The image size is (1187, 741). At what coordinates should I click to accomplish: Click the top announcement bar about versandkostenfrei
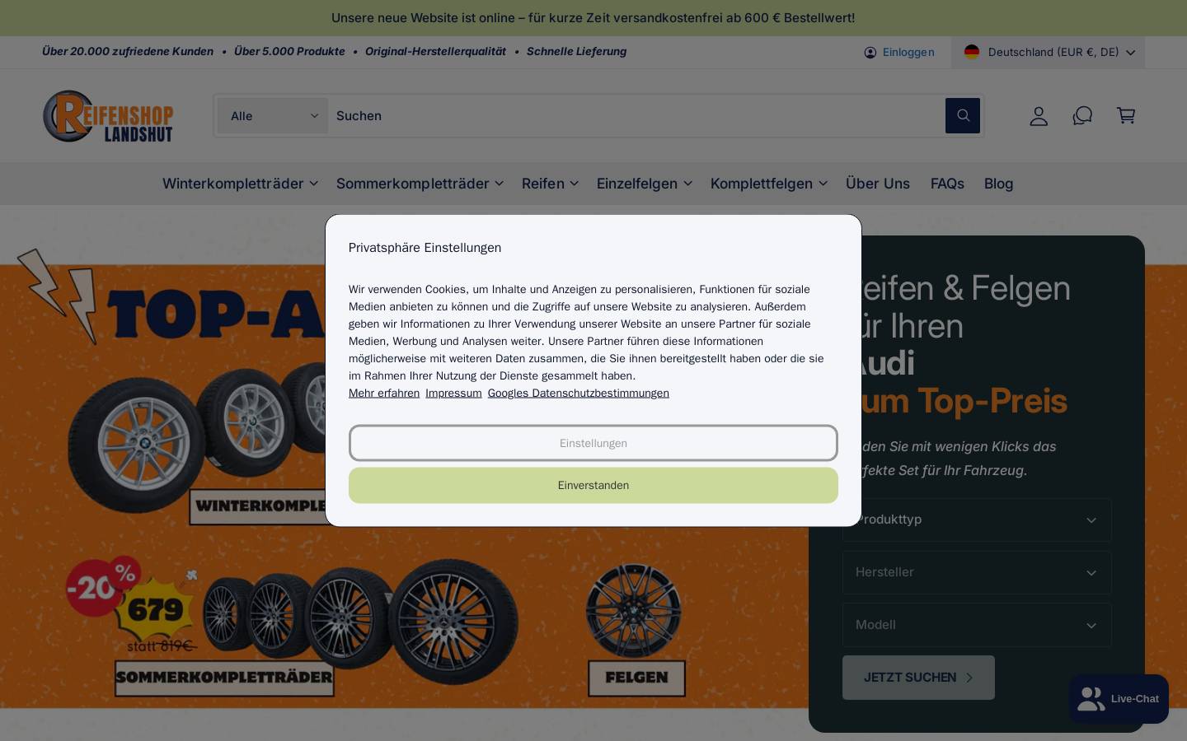(x=593, y=18)
